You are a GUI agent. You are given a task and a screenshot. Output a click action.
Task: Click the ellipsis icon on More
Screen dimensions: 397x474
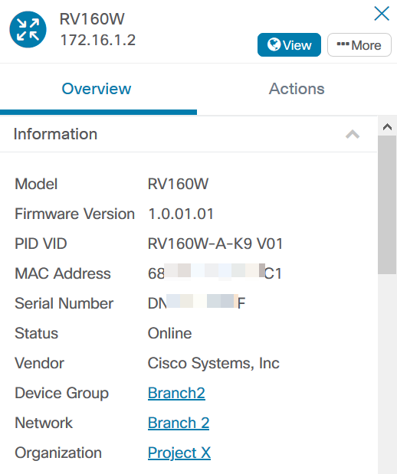point(343,44)
